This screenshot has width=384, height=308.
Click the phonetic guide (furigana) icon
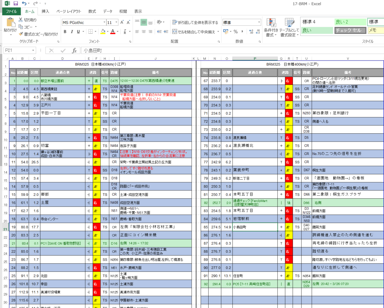pos(125,32)
